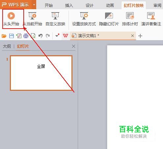Image resolution: width=163 pixels, height=149 pixels.
Task: Save the presentation with floppy icon
Action: [x=12, y=36]
